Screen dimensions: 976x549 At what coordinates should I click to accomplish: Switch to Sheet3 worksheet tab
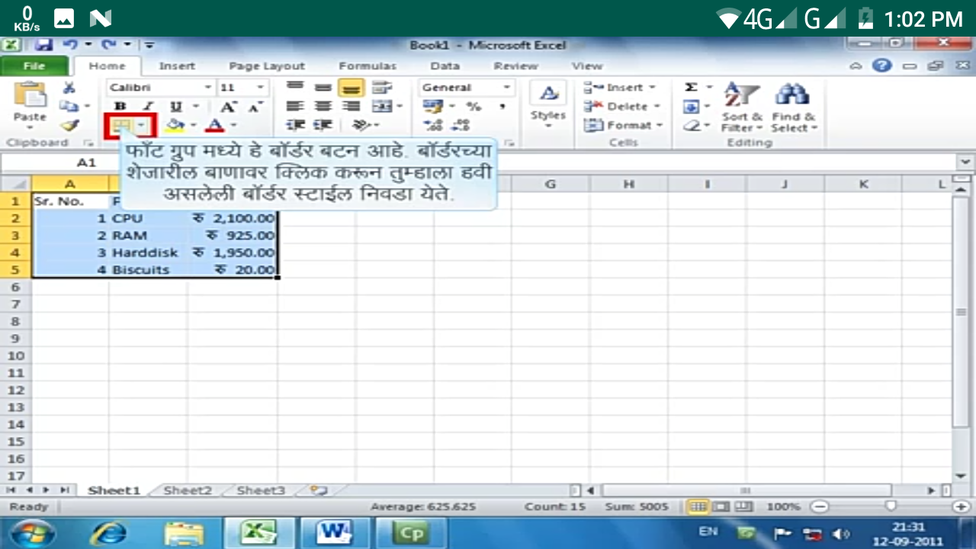click(x=261, y=490)
